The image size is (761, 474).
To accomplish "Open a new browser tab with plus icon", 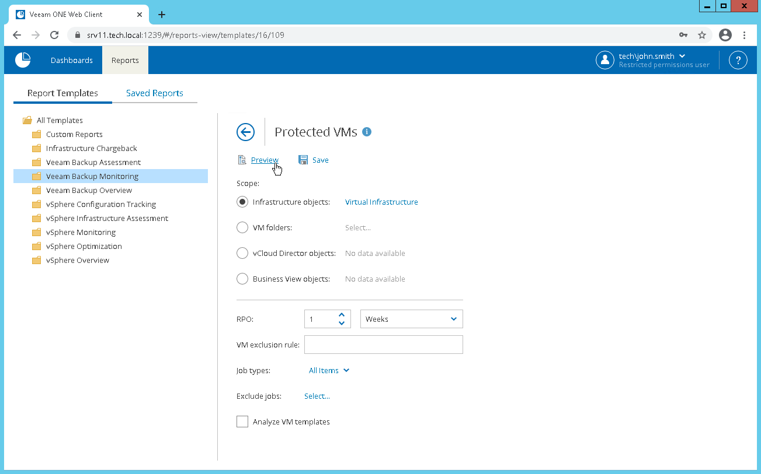I will point(162,15).
